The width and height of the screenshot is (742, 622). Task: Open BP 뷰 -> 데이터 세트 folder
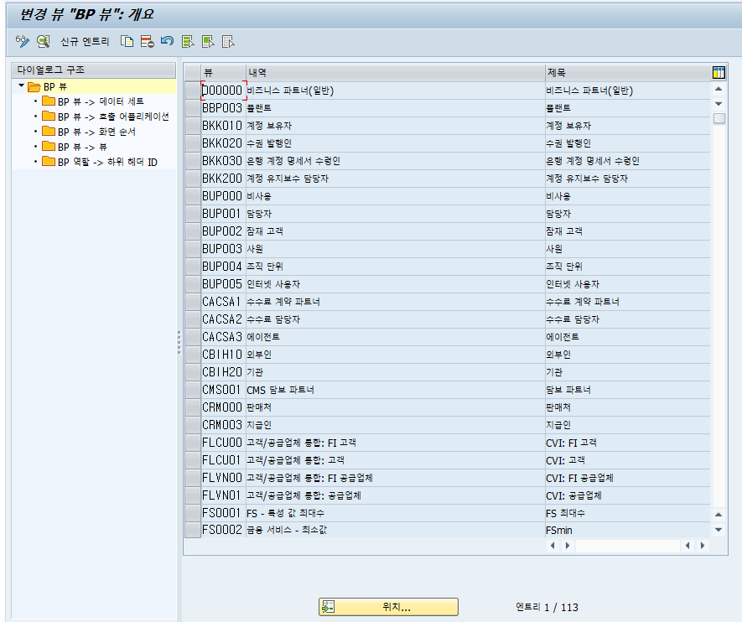point(93,101)
